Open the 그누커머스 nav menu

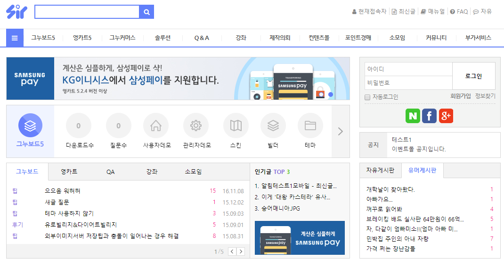[x=122, y=38]
